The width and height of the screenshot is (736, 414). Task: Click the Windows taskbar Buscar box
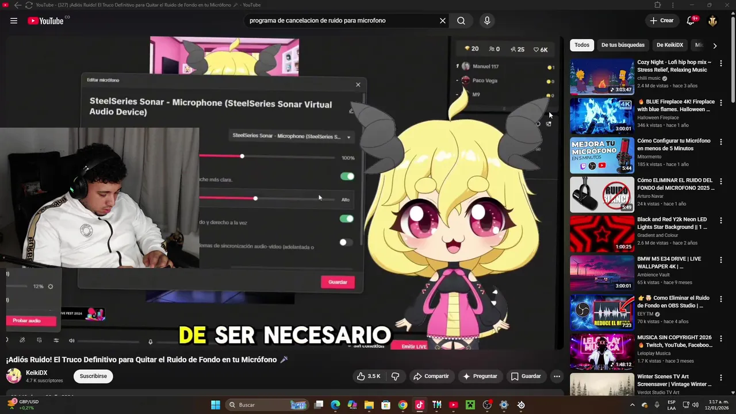point(267,405)
